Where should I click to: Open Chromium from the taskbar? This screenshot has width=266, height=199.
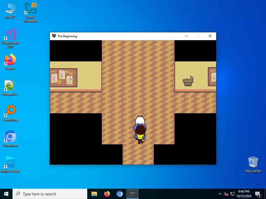coord(119,194)
